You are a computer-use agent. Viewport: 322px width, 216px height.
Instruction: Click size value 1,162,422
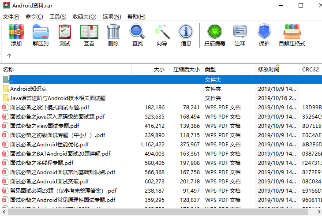(152, 145)
